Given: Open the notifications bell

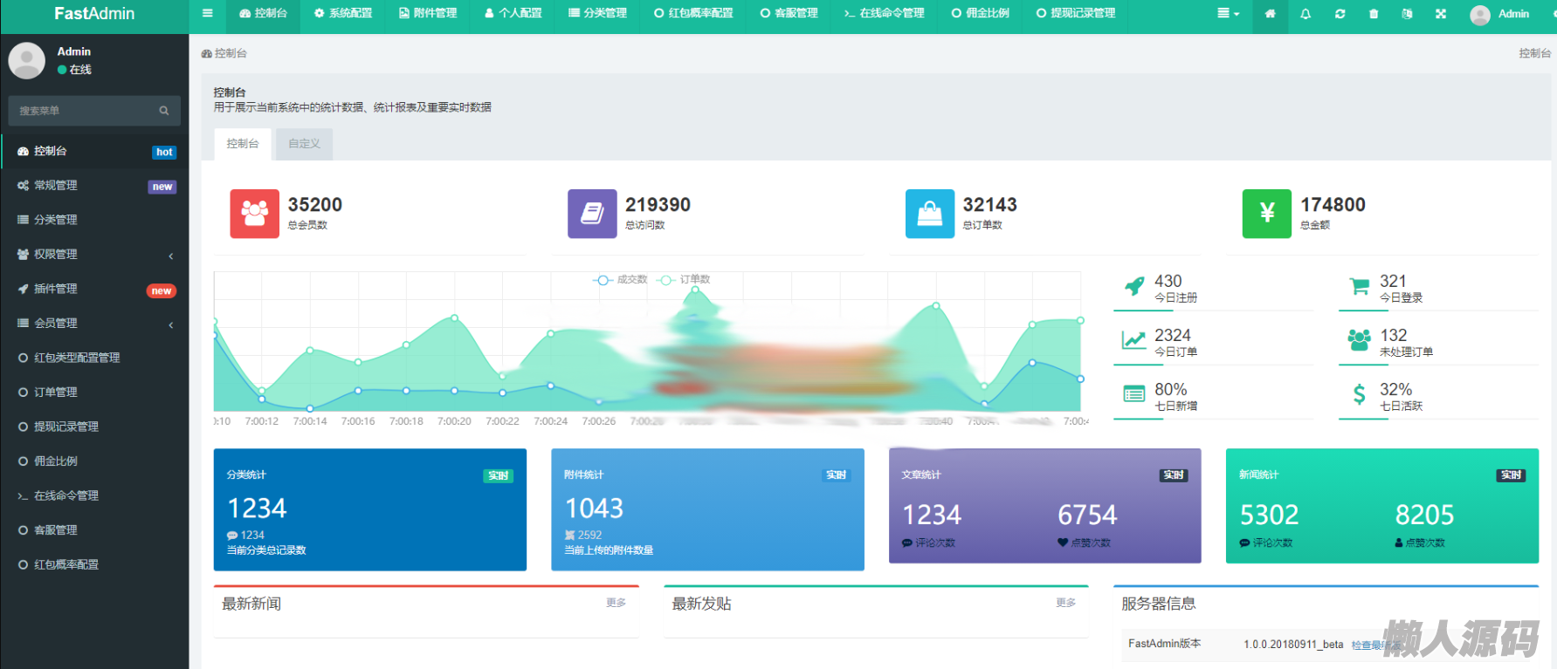Looking at the screenshot, I should click(1306, 14).
